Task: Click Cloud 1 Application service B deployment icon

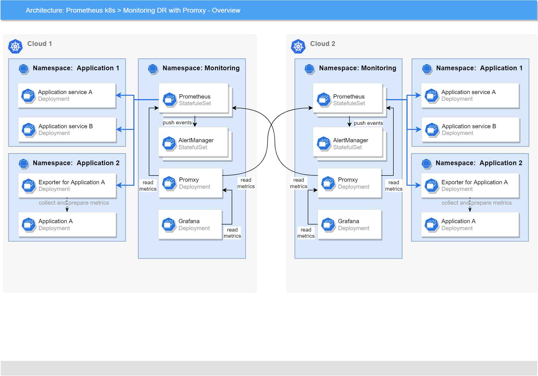Action: coord(29,130)
